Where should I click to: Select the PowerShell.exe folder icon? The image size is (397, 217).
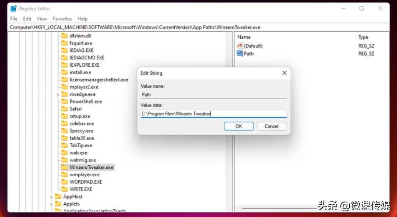click(x=65, y=101)
